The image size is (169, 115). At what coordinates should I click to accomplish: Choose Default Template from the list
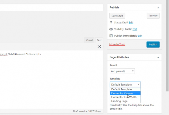click(125, 89)
